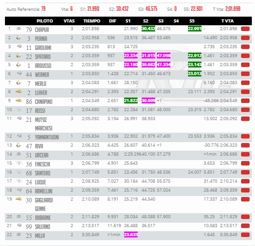
Task: Click the Auto Referencia number 79
Action: [43, 9]
